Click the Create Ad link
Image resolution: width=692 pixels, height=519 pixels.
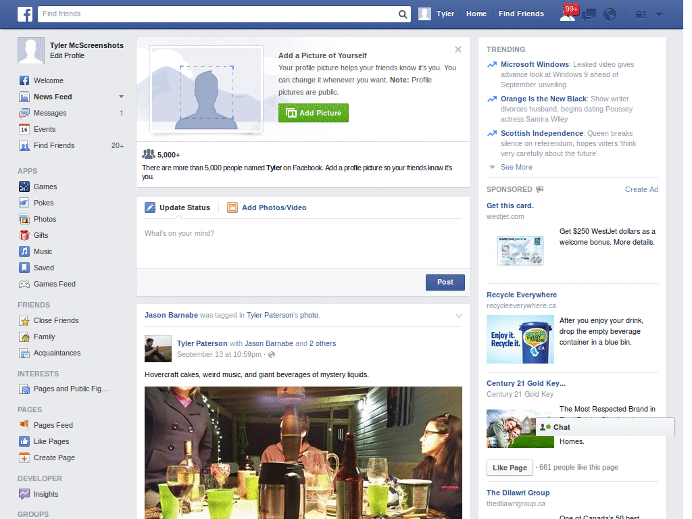pyautogui.click(x=641, y=189)
